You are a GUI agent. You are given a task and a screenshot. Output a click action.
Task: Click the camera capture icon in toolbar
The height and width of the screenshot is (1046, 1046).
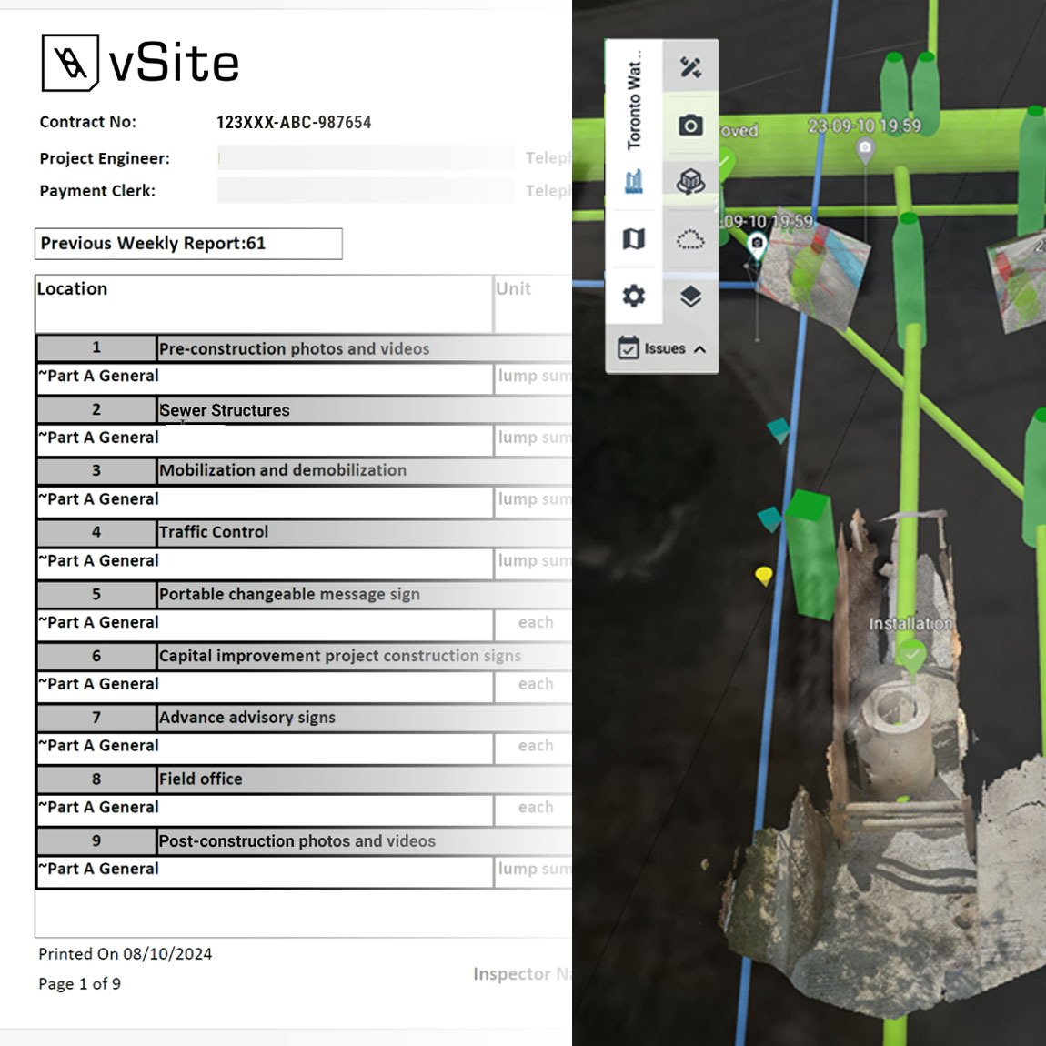coord(690,126)
